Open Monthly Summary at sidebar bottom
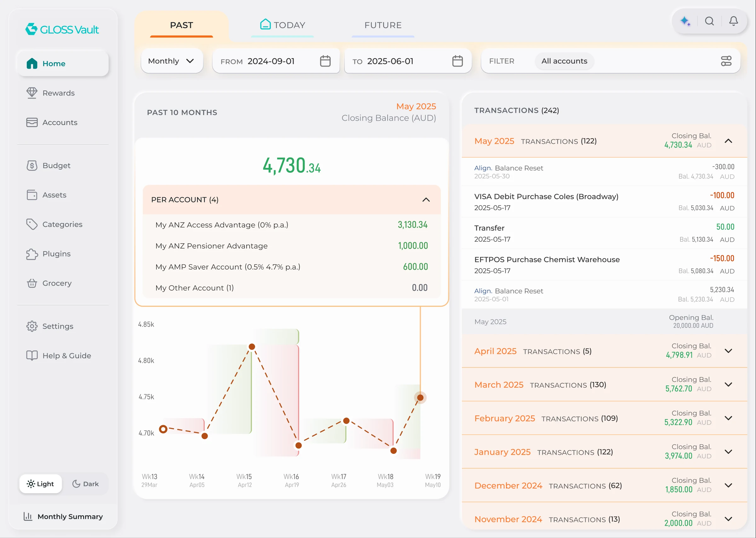 63,517
